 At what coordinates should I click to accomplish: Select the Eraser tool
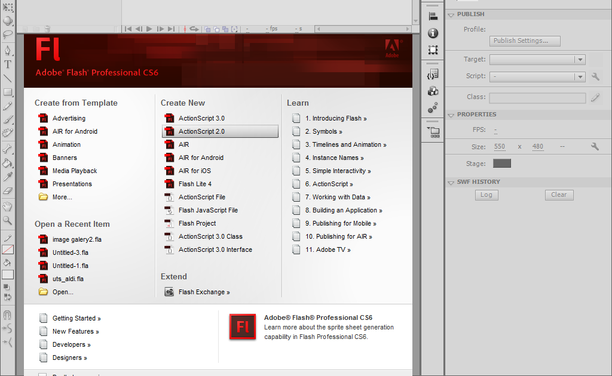pos(7,190)
